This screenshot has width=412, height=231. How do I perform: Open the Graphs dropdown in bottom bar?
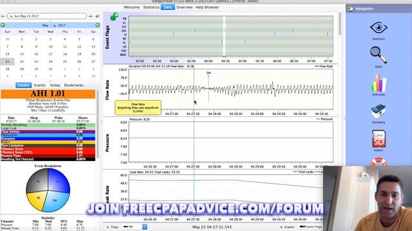pyautogui.click(x=287, y=227)
